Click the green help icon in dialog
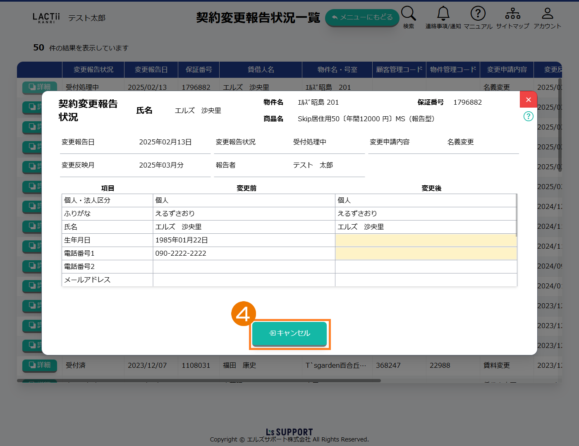 (x=528, y=116)
